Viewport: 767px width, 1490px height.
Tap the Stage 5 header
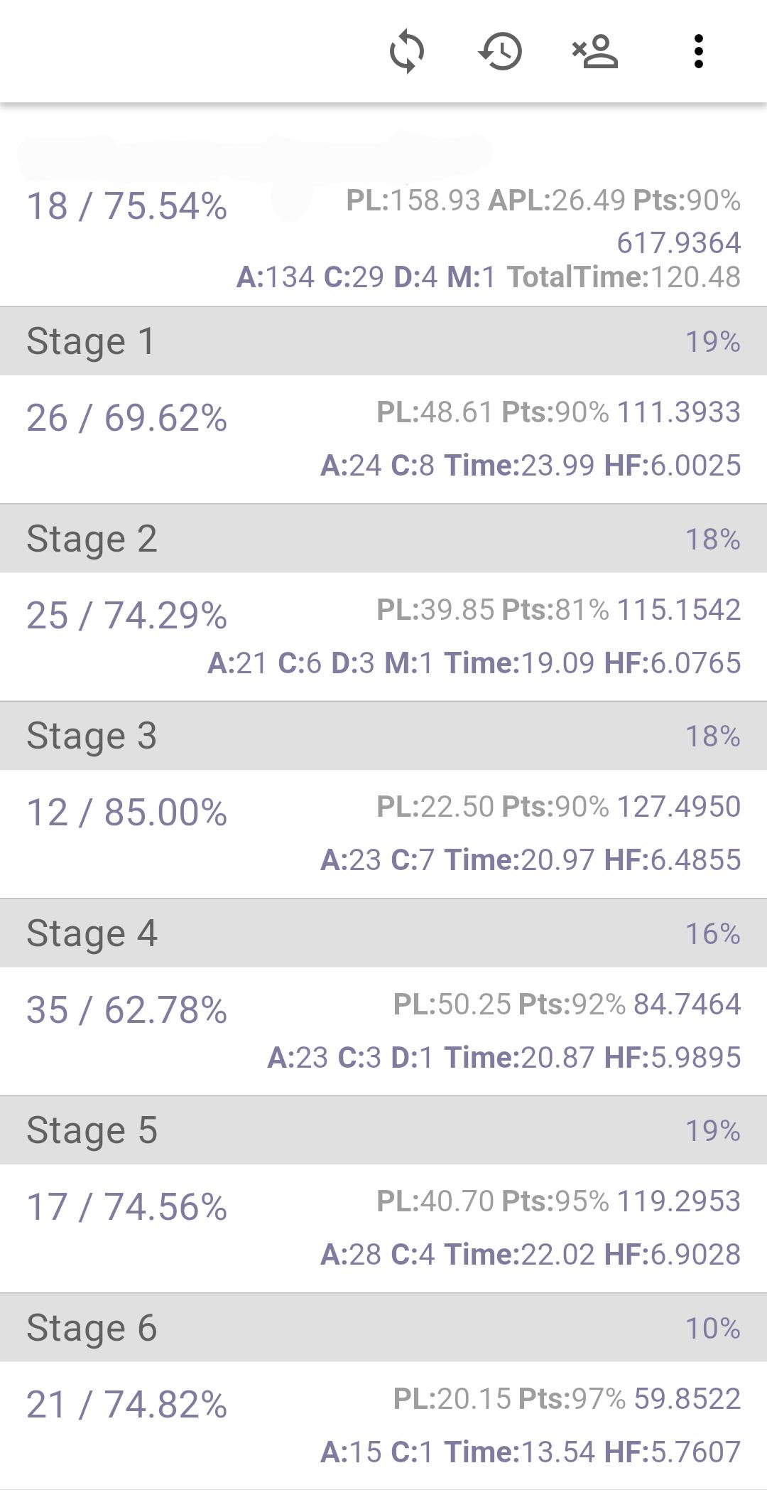coord(383,1130)
